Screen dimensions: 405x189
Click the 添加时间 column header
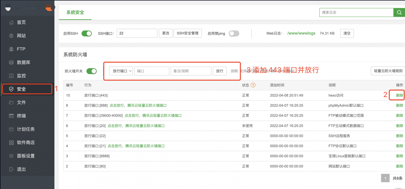point(277,85)
